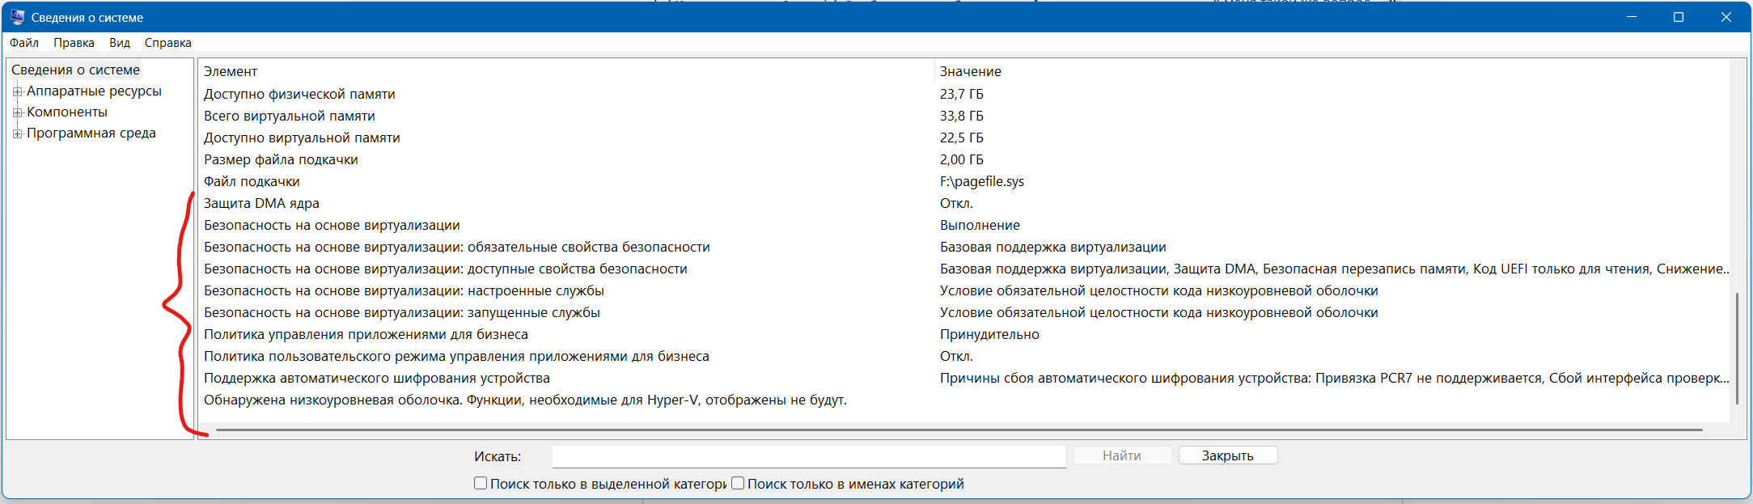Click the Принудительно value
This screenshot has height=504, width=1753.
point(989,334)
